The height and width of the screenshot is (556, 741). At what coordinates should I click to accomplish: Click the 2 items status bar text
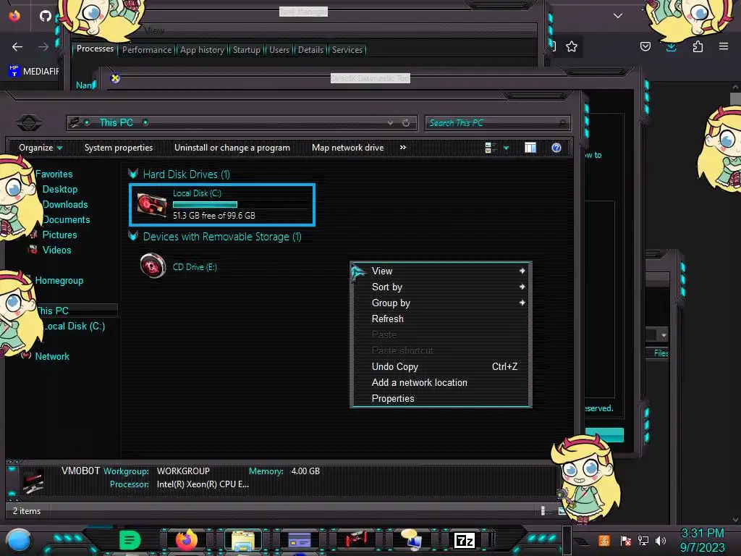click(x=27, y=511)
